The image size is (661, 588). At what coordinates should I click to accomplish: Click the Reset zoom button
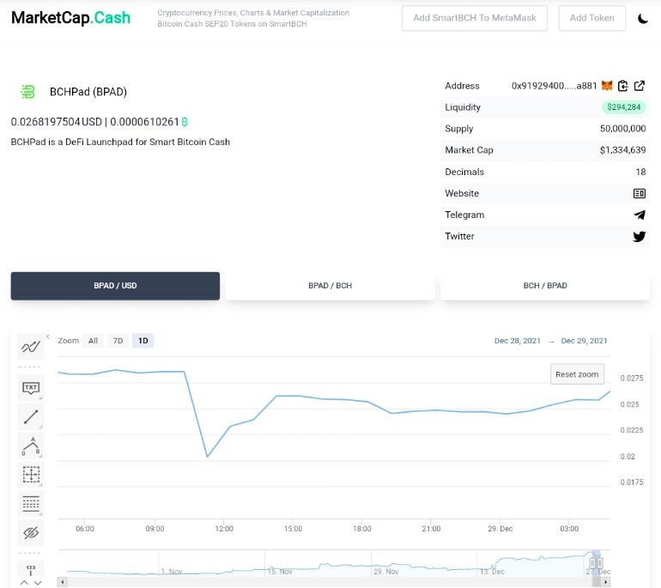[577, 374]
